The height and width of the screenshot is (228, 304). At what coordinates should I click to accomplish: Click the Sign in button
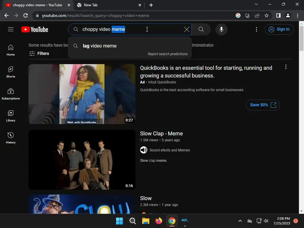[279, 29]
